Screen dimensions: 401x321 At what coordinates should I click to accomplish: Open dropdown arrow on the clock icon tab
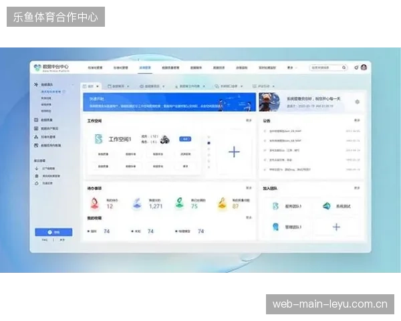tap(164, 86)
